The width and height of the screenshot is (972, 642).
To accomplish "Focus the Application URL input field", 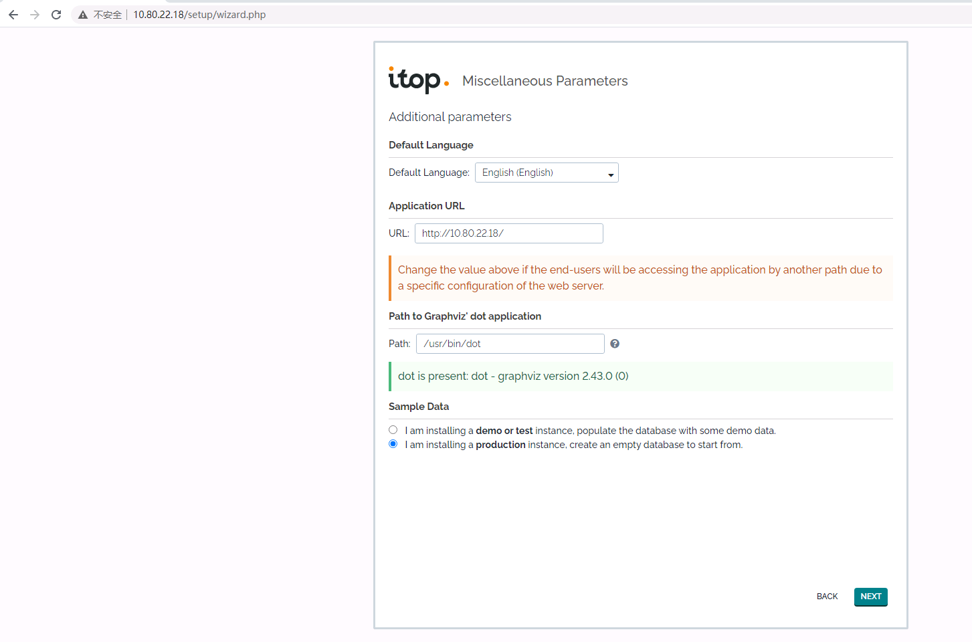I will tap(508, 233).
